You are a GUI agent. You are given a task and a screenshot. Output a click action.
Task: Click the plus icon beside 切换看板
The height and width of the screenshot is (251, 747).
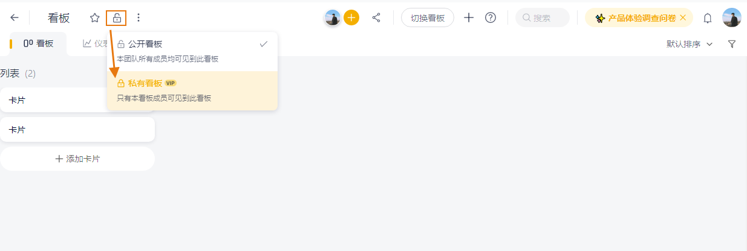tap(469, 18)
